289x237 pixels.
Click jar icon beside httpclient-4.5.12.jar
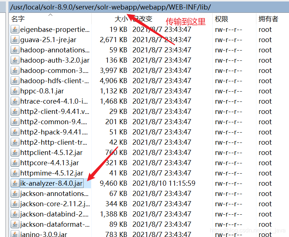[x=15, y=152]
